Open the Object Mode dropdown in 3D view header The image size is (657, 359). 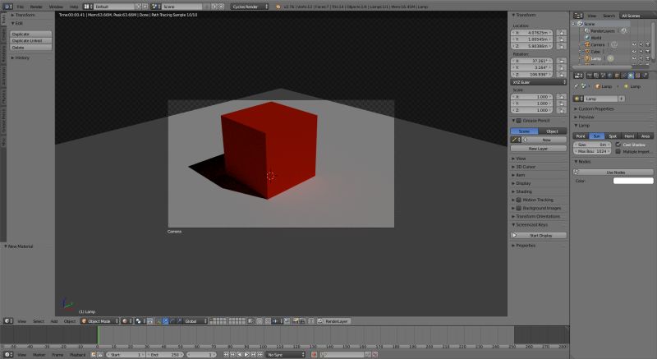[x=99, y=321]
